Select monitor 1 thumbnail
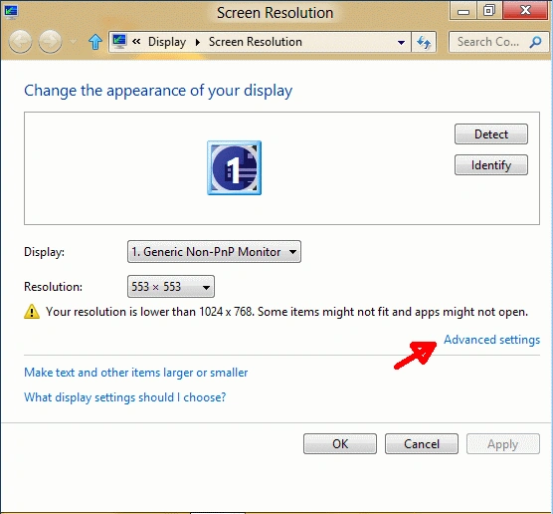The width and height of the screenshot is (553, 514). [234, 167]
